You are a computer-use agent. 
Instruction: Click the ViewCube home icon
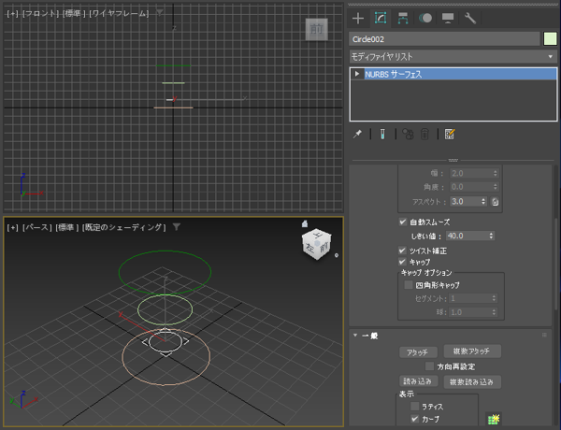pyautogui.click(x=305, y=223)
